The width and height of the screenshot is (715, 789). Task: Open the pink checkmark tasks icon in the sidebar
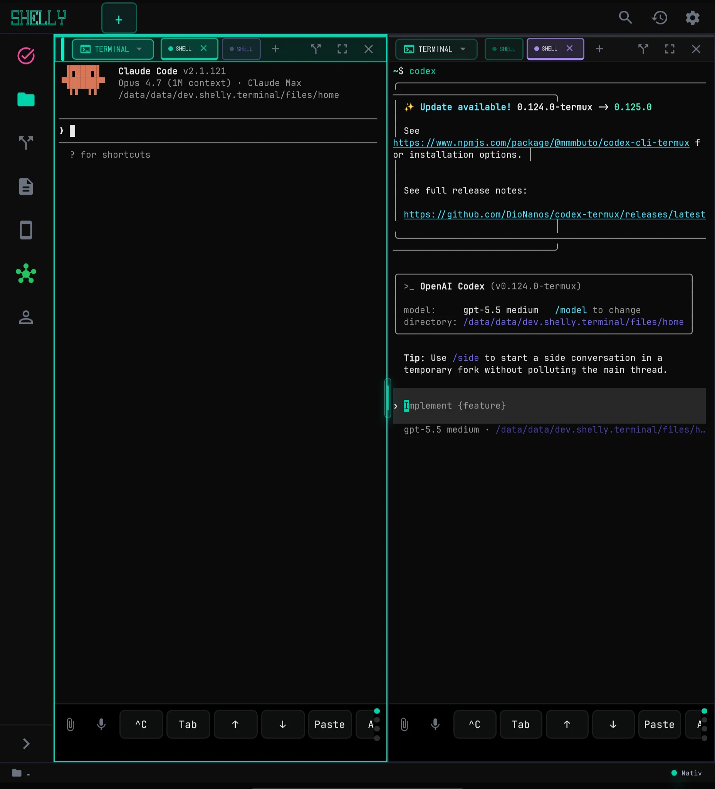point(26,56)
